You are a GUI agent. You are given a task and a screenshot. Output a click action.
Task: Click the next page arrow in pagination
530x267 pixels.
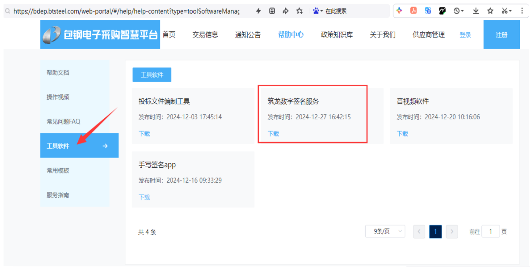coord(451,231)
